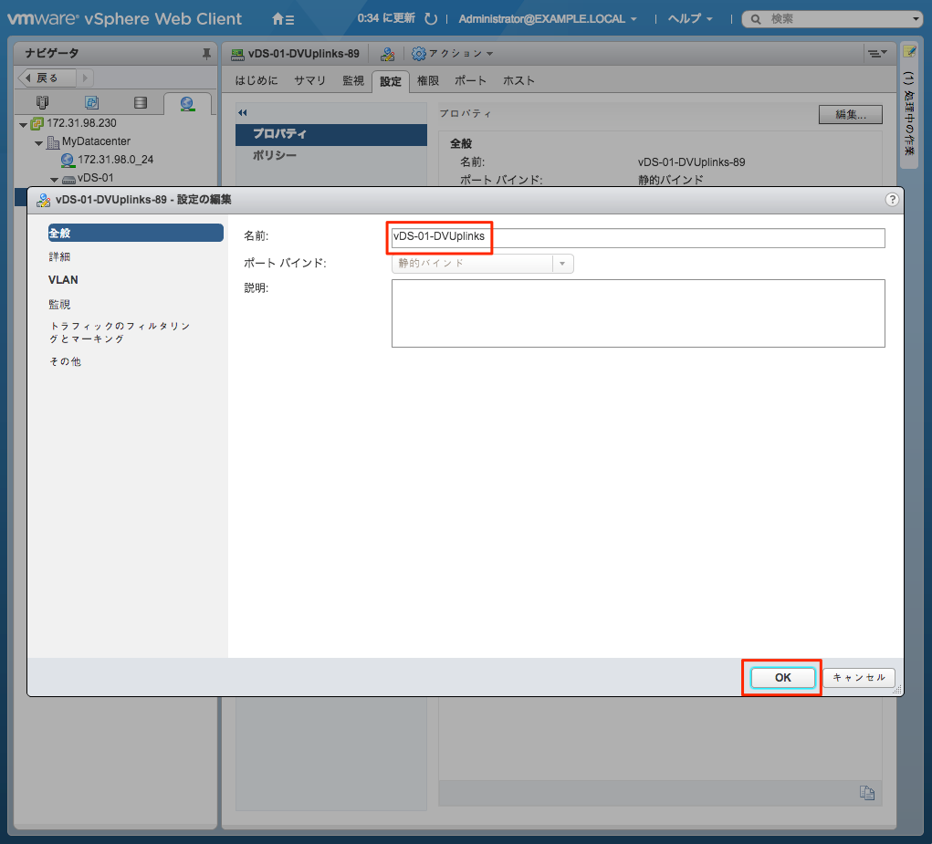The image size is (932, 844).
Task: Collapse the 172.31.98.230 tree node
Action: (23, 125)
